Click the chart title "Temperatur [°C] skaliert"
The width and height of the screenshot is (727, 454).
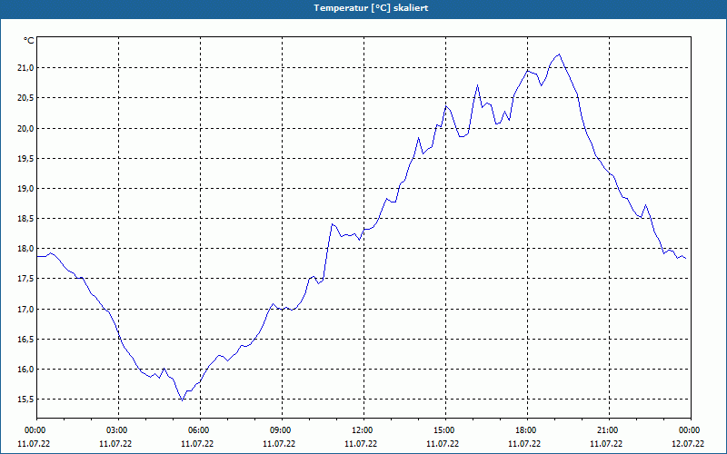tap(371, 8)
